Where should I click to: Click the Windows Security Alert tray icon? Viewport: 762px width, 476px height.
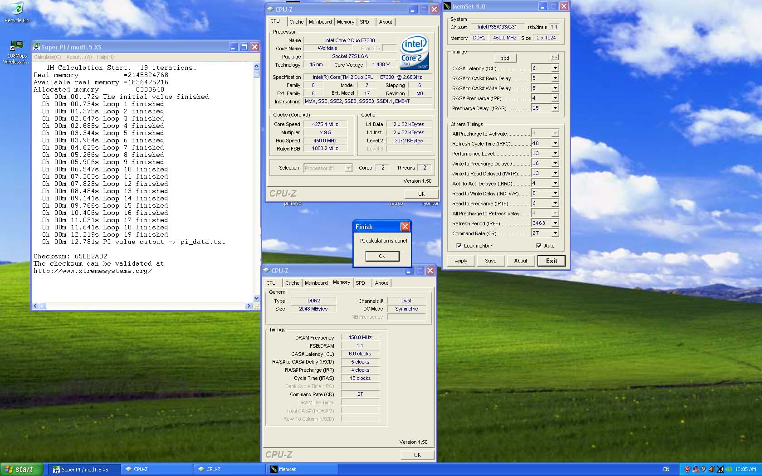click(x=687, y=469)
